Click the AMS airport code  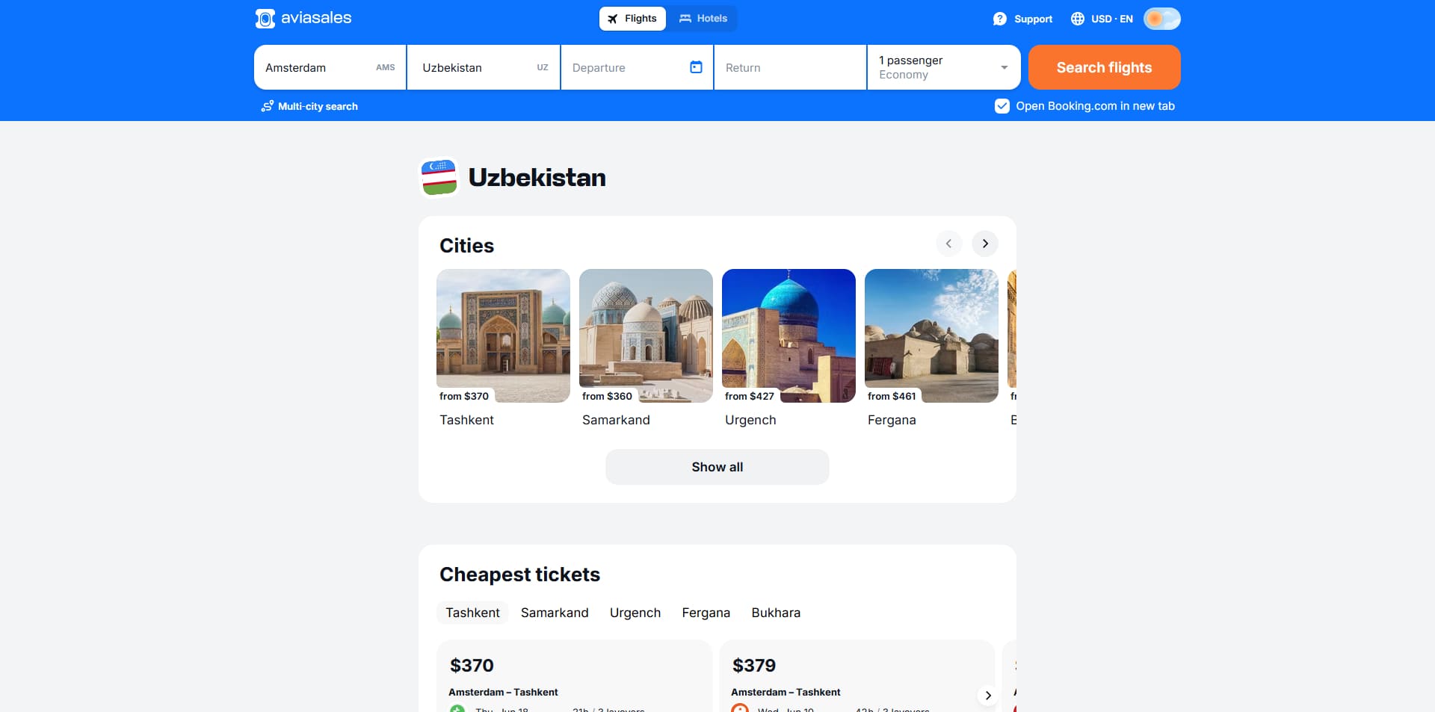click(386, 67)
